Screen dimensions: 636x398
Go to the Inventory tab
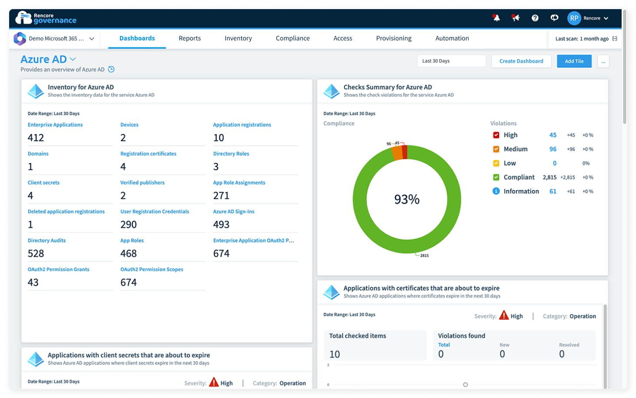238,38
